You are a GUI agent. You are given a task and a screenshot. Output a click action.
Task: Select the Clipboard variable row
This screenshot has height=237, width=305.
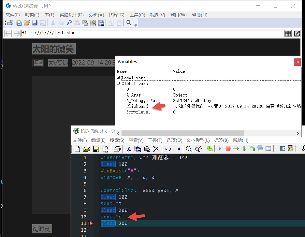tap(208, 106)
